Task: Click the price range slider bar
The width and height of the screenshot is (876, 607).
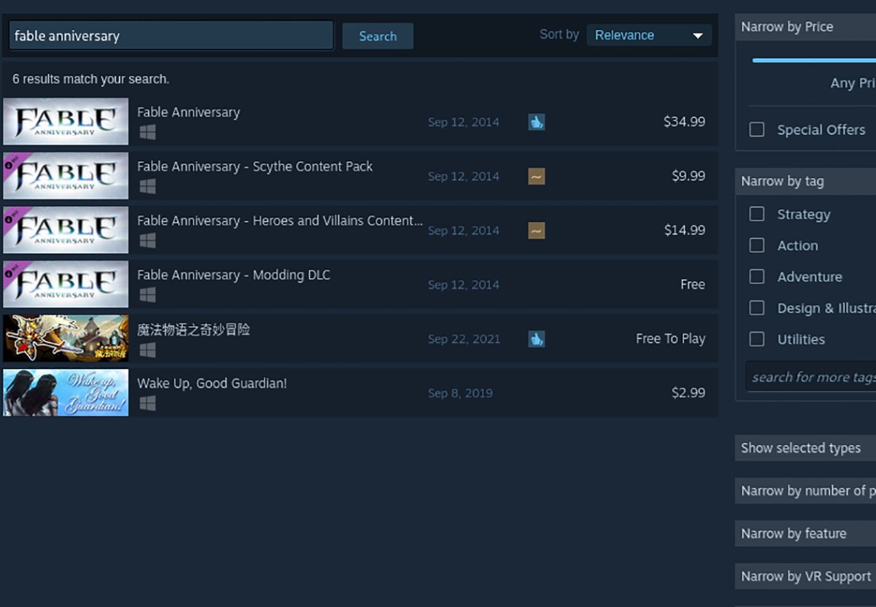Action: [814, 61]
